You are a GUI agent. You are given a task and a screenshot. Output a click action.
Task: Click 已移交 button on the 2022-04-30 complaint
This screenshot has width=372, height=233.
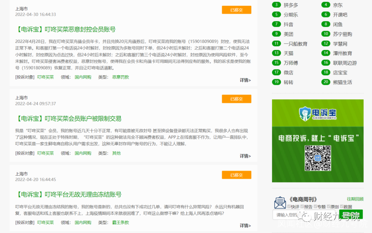coord(237,10)
